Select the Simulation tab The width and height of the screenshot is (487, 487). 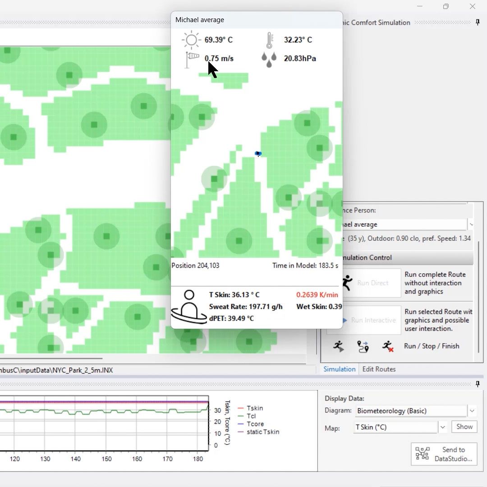(x=339, y=369)
